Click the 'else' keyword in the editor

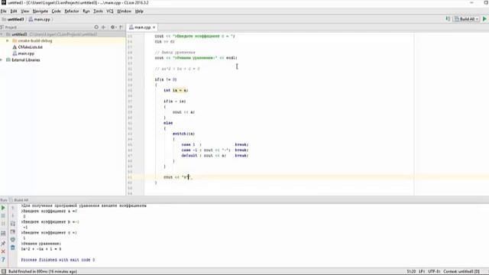click(168, 123)
